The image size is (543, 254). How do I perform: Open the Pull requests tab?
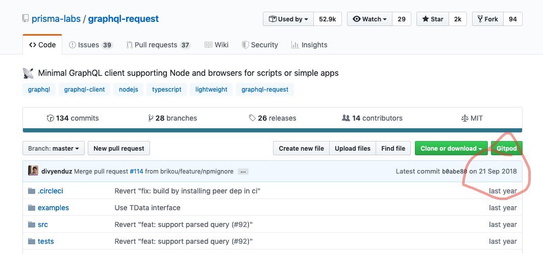pyautogui.click(x=158, y=45)
